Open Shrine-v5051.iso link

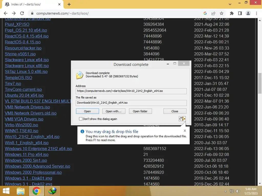coord(20,54)
